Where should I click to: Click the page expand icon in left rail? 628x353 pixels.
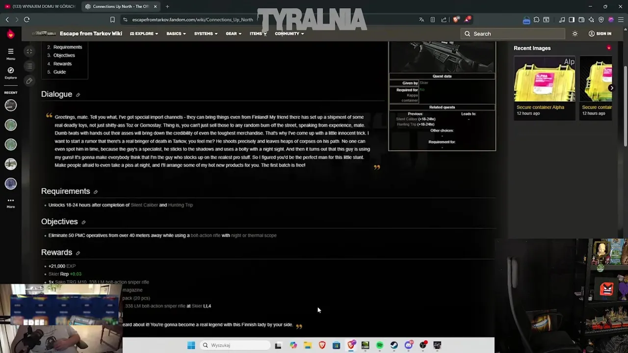[29, 51]
